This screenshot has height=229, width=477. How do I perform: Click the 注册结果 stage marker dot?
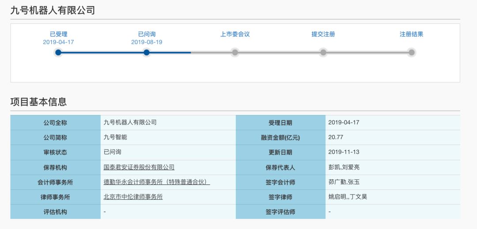point(412,53)
